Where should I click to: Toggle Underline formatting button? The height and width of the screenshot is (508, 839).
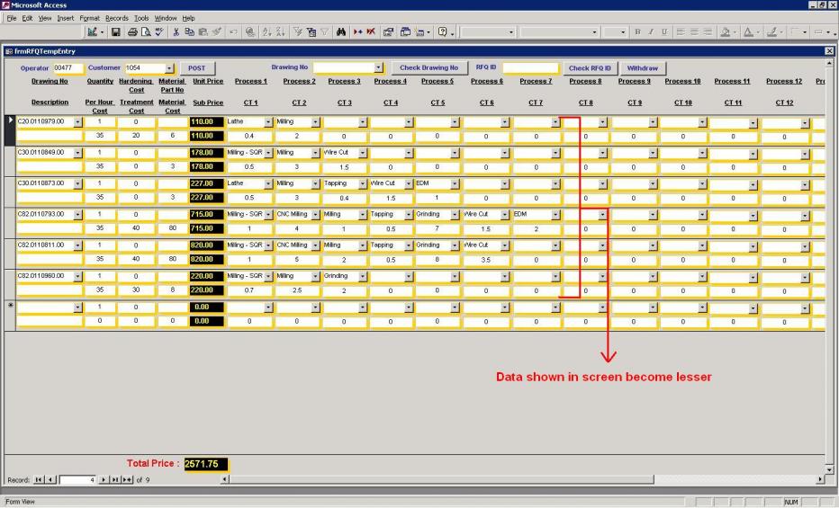point(663,32)
